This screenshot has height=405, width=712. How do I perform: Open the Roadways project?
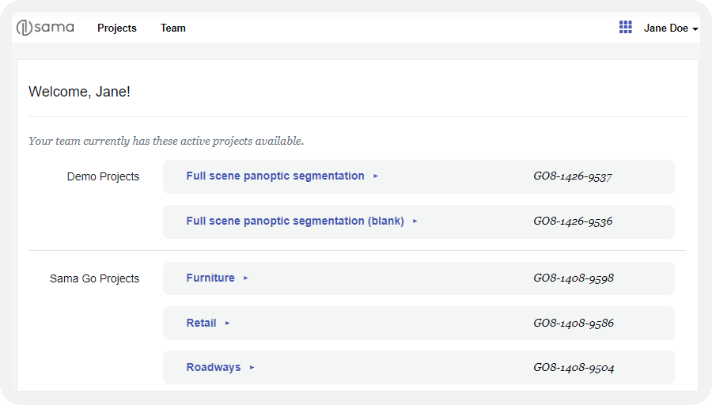tap(214, 367)
